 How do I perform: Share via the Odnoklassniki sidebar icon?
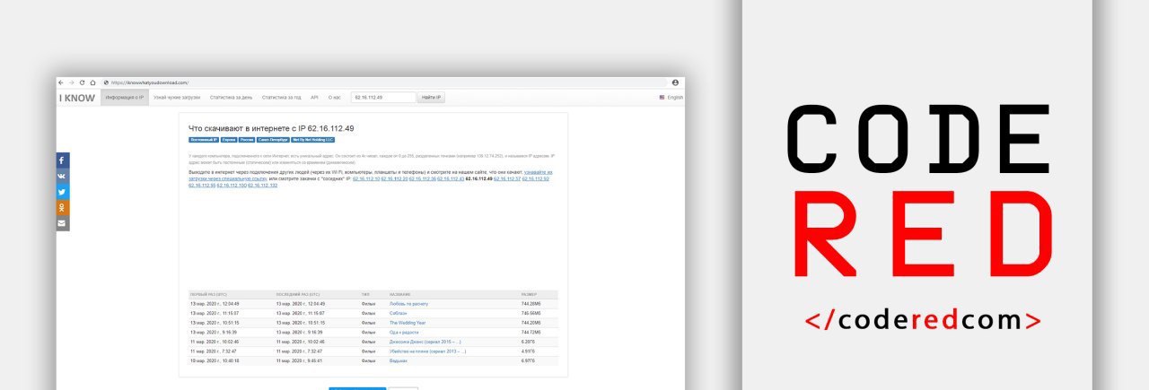tap(62, 208)
